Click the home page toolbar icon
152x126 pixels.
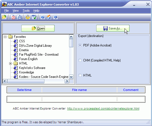point(49,17)
